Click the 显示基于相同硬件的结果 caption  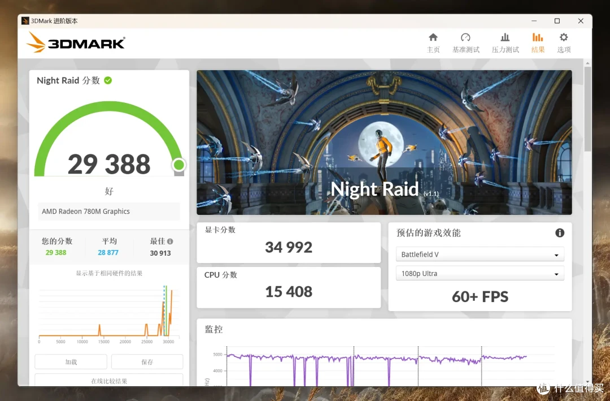(109, 273)
